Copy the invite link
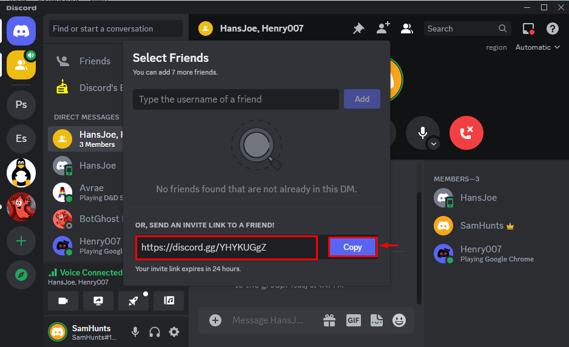 (x=352, y=247)
